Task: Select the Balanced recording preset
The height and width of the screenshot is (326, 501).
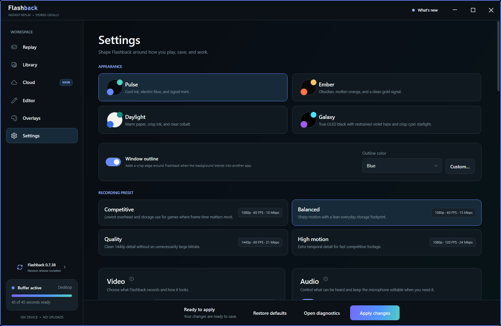Action: (387, 213)
